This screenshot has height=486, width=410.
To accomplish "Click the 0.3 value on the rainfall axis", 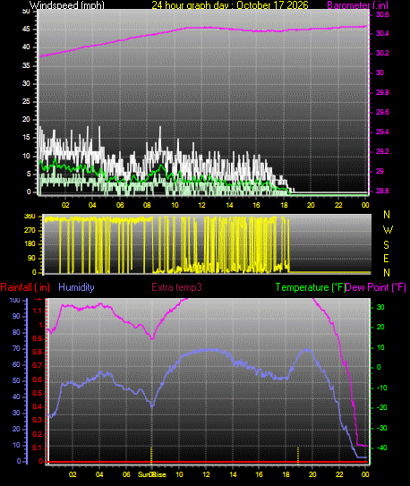I will pyautogui.click(x=38, y=421).
